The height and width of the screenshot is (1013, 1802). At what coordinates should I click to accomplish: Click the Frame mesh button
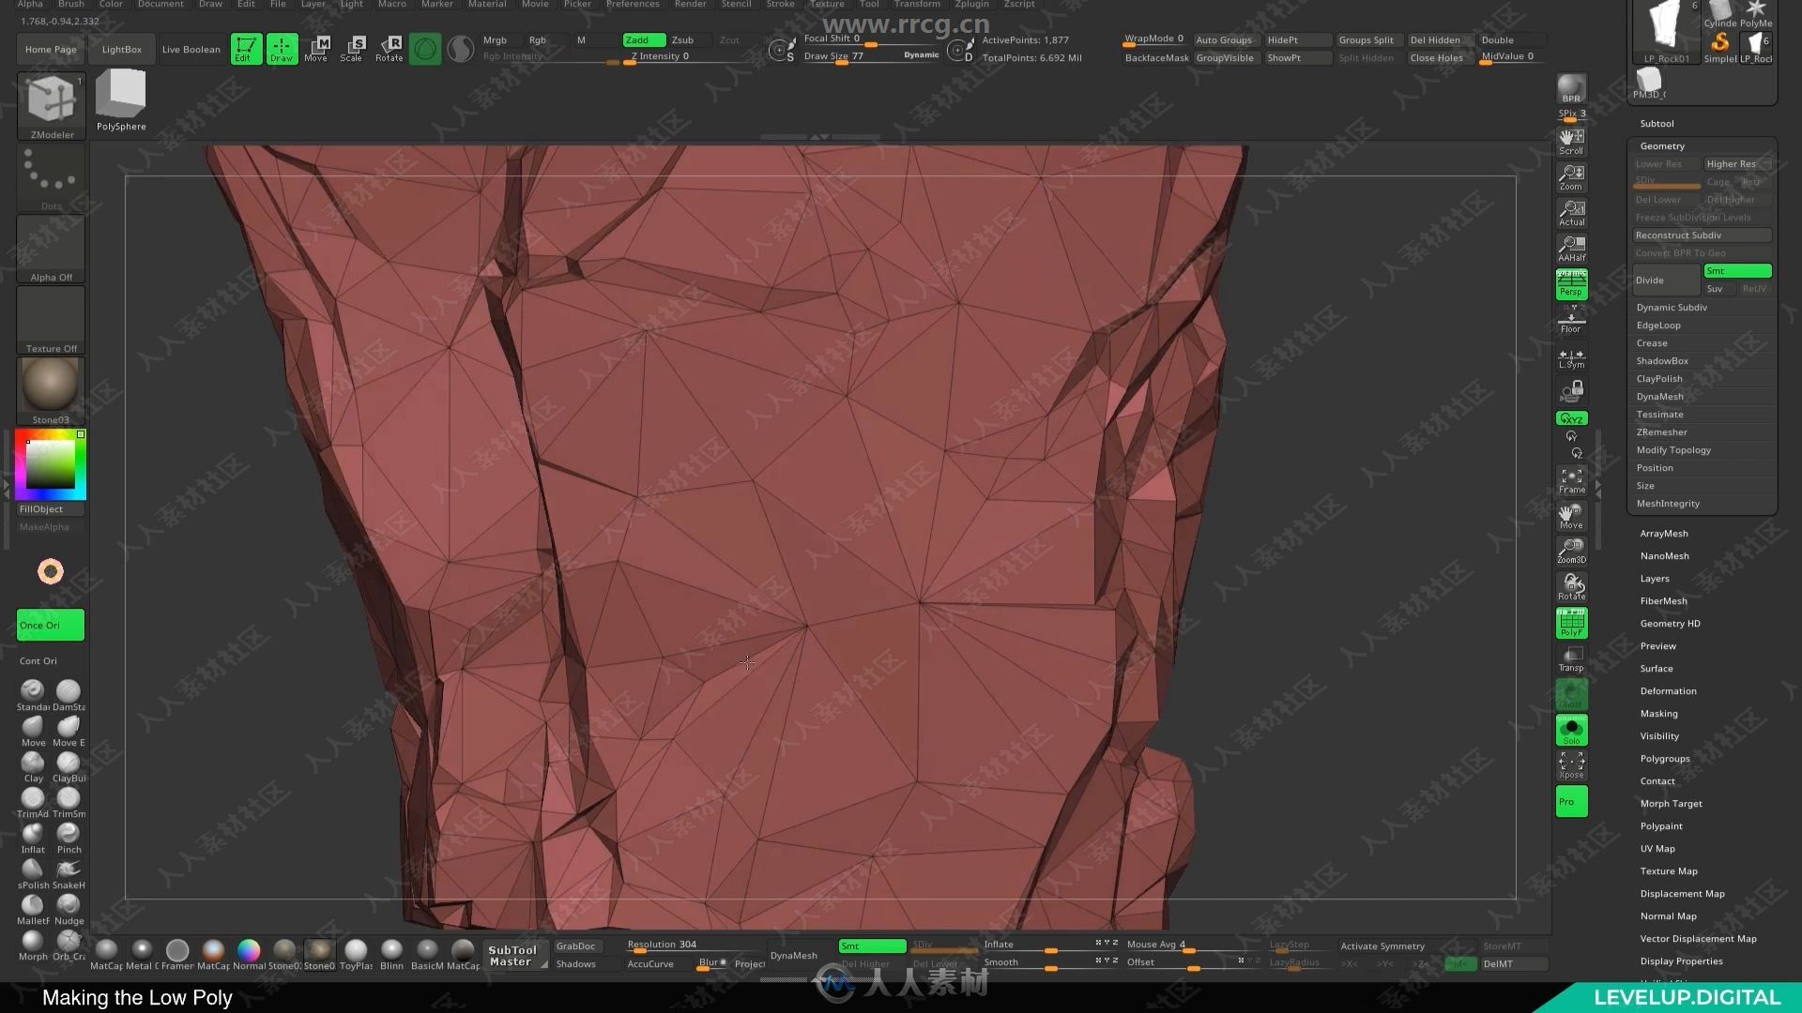[x=1571, y=481]
